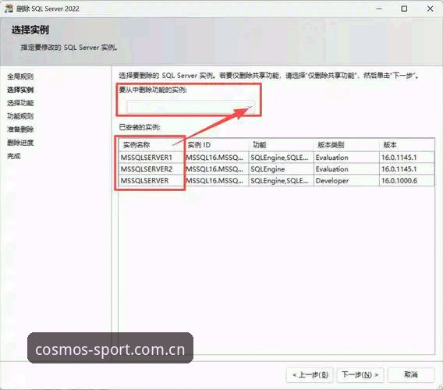Select the 完成 step in sidebar
The image size is (443, 390).
pyautogui.click(x=14, y=156)
